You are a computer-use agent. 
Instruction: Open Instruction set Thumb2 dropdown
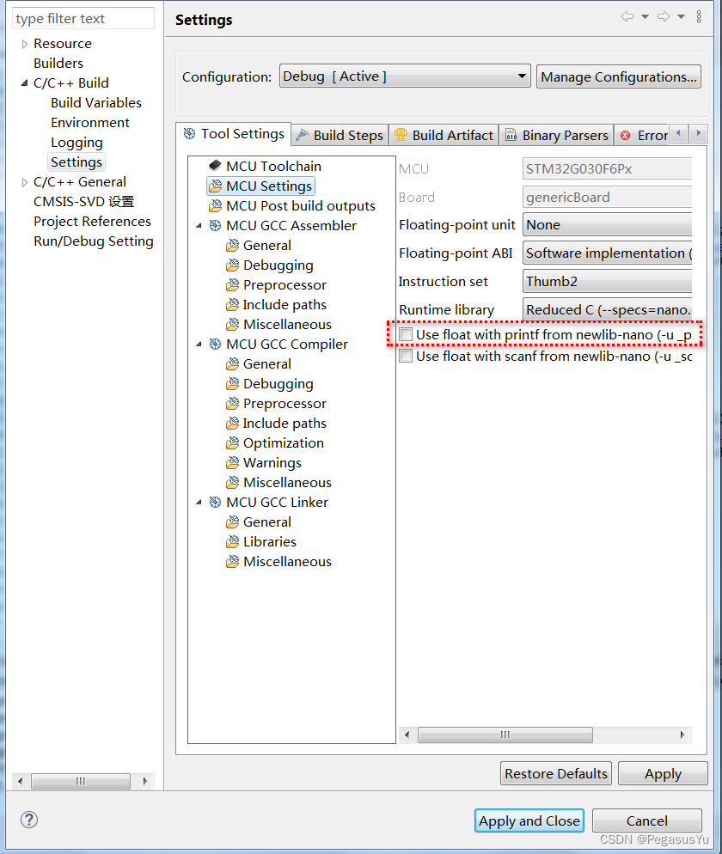[x=607, y=282]
